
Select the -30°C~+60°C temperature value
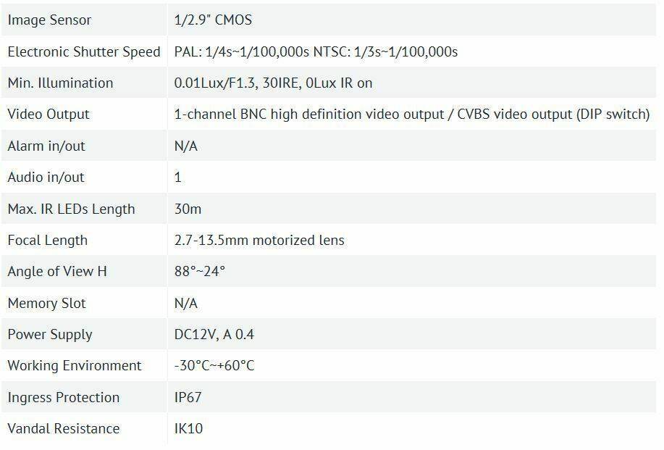click(x=214, y=366)
